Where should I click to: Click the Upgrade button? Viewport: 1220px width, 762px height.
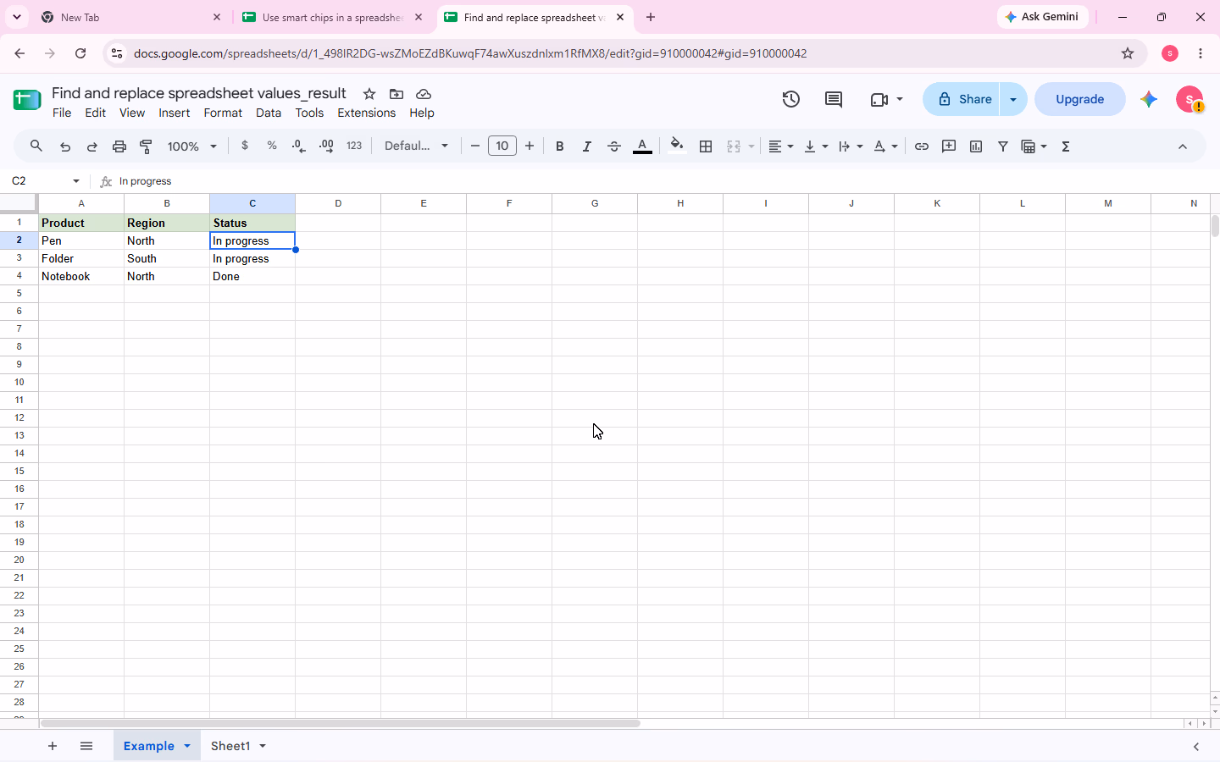(x=1080, y=99)
